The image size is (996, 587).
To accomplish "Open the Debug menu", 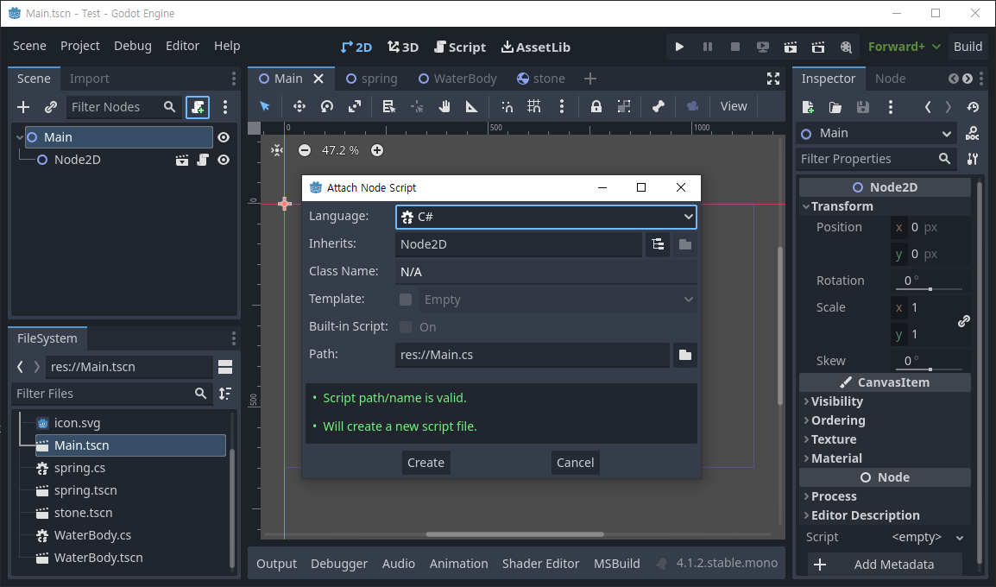I will tap(133, 46).
